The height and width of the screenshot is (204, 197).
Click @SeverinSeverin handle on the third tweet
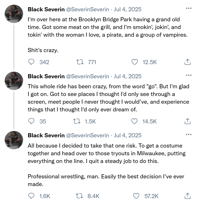tap(88, 135)
